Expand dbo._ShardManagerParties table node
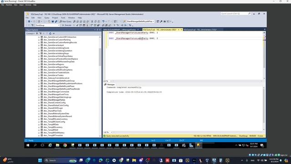 pos(39,100)
